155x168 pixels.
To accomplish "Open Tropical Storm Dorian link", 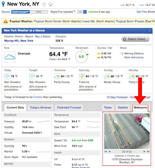I will point(48,21).
